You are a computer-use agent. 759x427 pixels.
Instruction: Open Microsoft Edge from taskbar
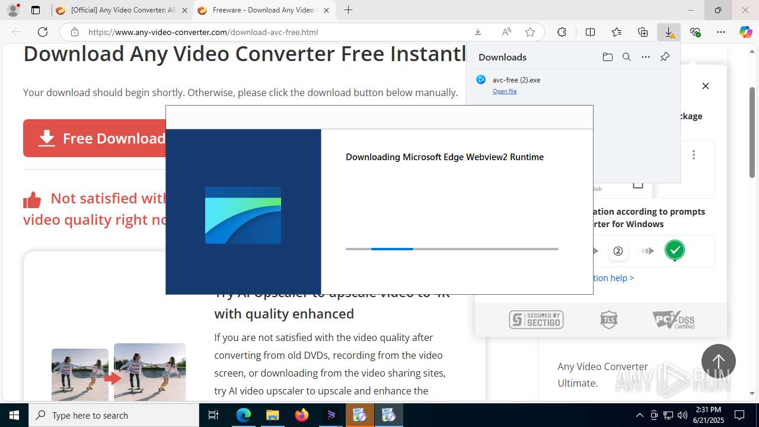pos(244,415)
